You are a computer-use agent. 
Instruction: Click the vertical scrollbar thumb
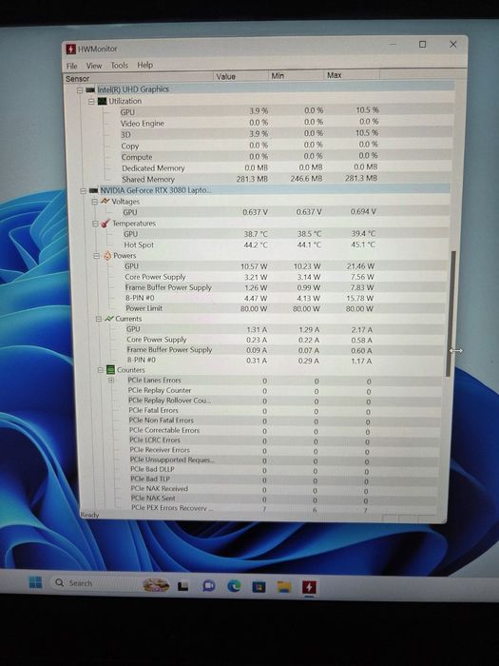[x=453, y=313]
